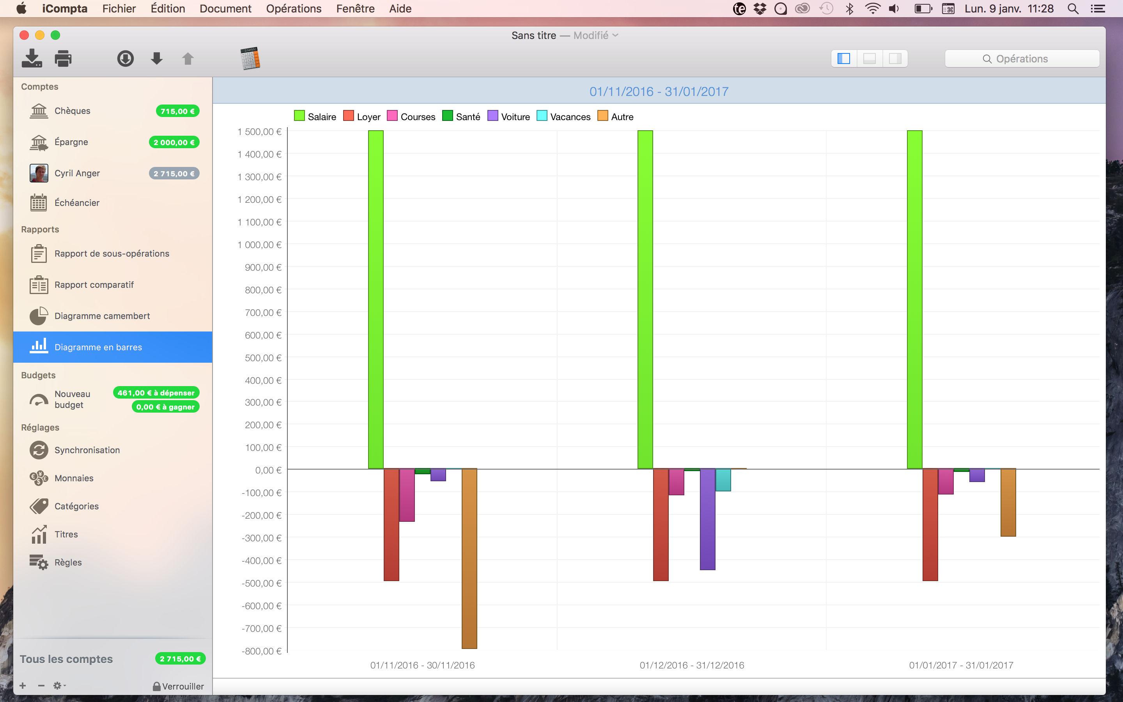Open Diagramme camembert pie report

[x=102, y=316]
